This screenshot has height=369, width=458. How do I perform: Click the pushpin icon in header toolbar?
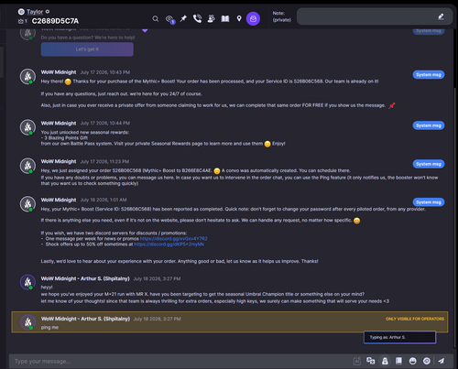[x=183, y=18]
